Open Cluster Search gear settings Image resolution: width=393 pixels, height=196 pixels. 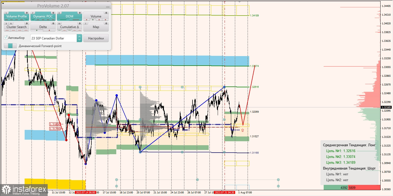[27, 23]
